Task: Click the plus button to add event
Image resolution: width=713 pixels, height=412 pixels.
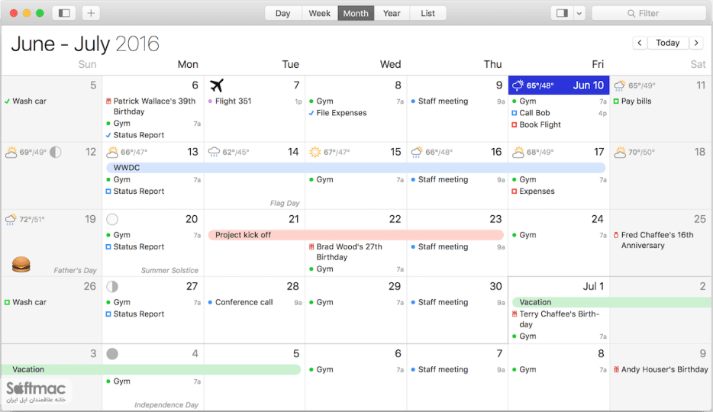Action: tap(91, 13)
